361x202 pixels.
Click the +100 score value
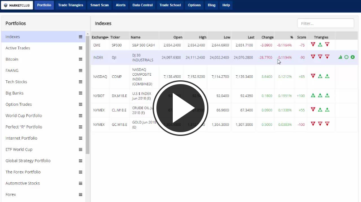(301, 96)
